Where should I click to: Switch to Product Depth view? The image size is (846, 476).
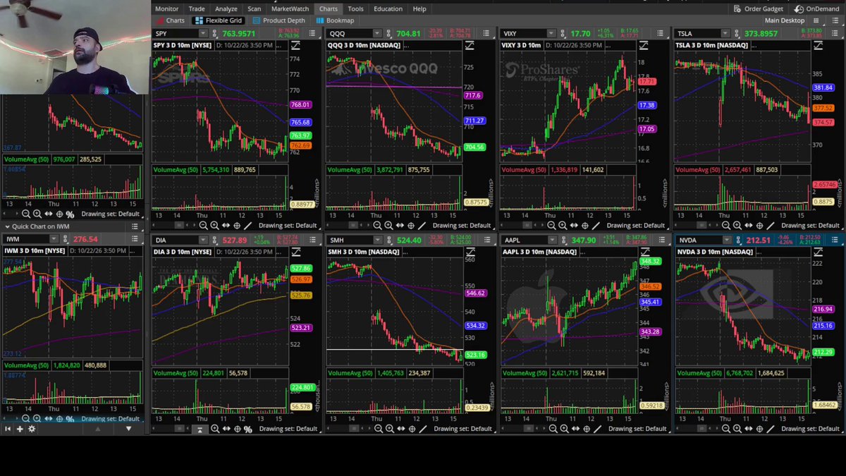[x=278, y=20]
